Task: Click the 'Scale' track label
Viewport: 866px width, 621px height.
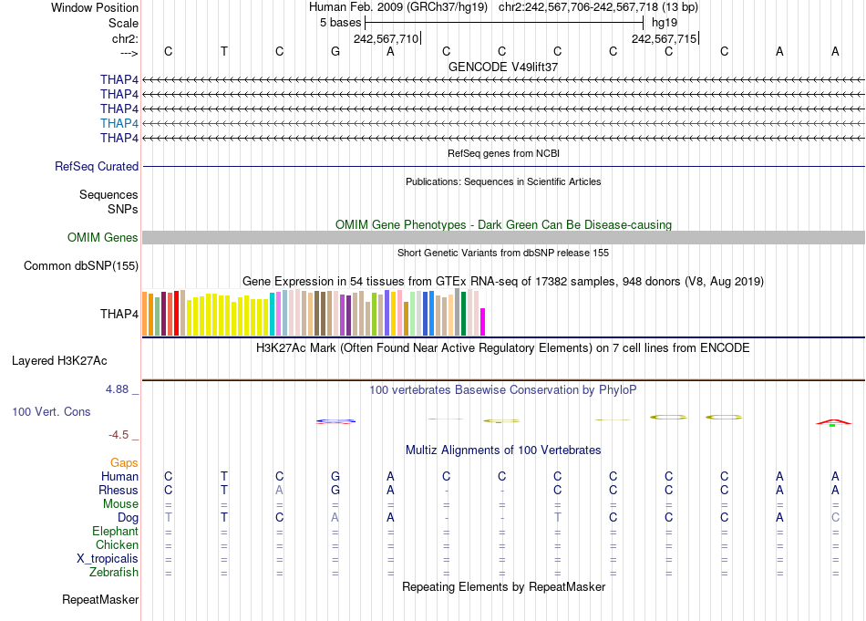Action: (123, 23)
